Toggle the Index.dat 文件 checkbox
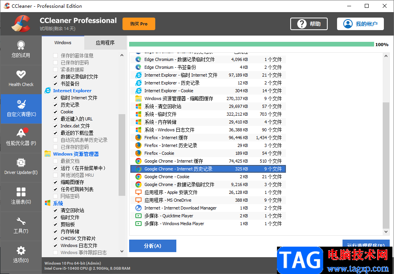The width and height of the screenshot is (394, 274). [x=55, y=126]
